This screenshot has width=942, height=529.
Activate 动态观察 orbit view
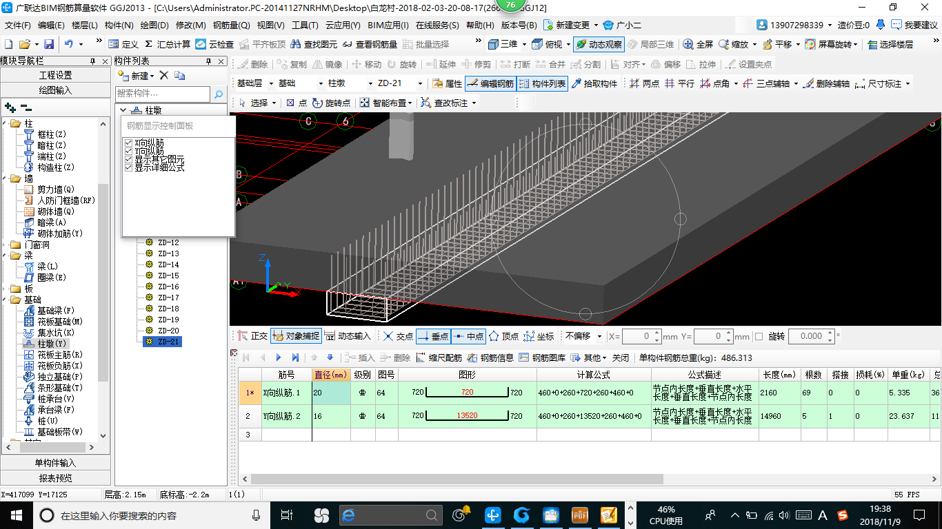pos(599,44)
